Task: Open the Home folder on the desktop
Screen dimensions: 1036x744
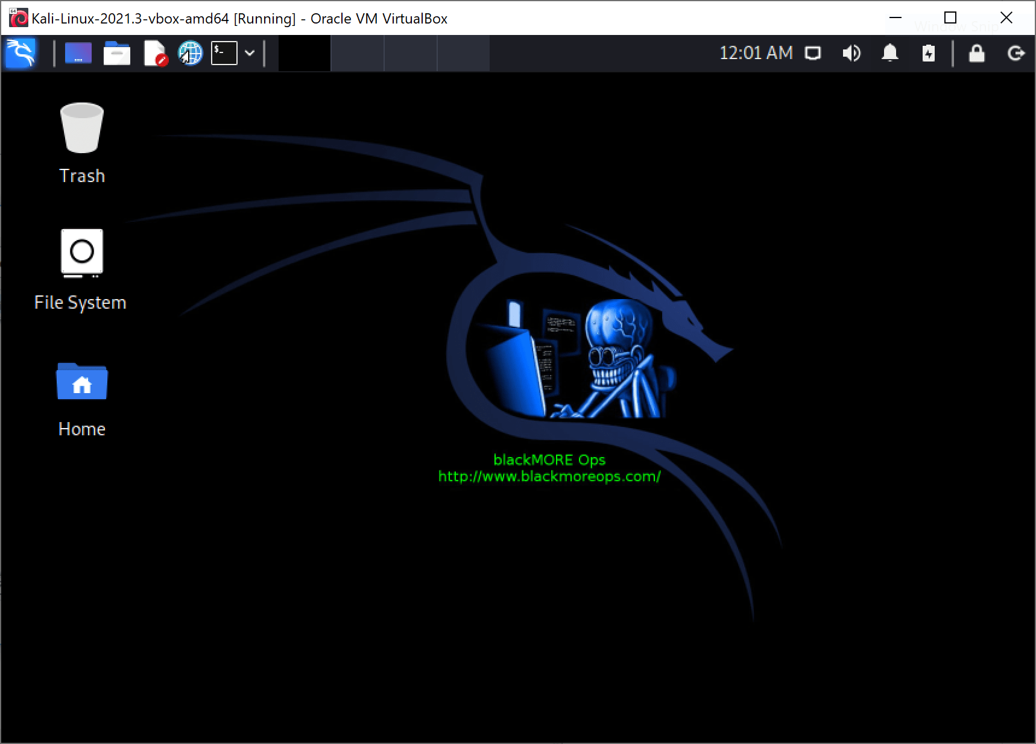Action: 81,382
